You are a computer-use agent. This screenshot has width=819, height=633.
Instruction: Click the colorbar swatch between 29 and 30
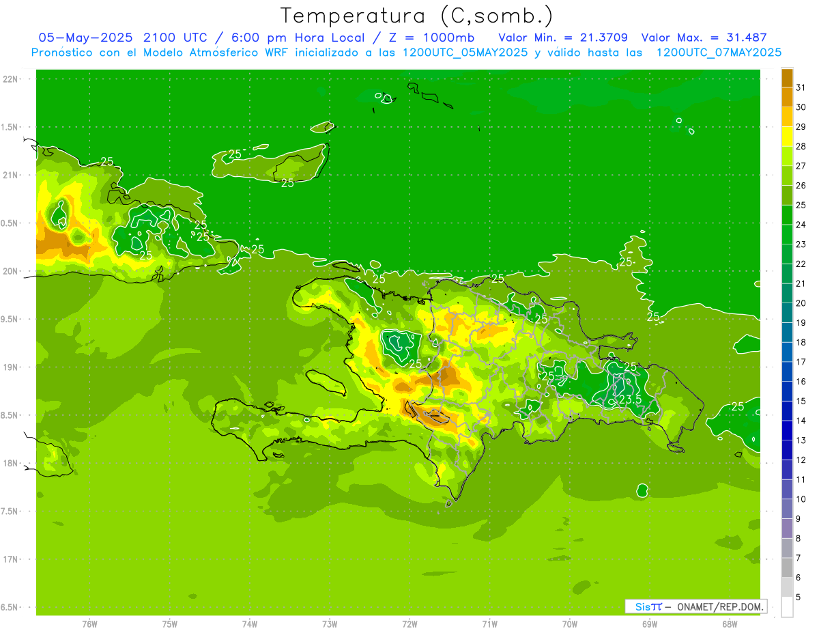tap(787, 117)
